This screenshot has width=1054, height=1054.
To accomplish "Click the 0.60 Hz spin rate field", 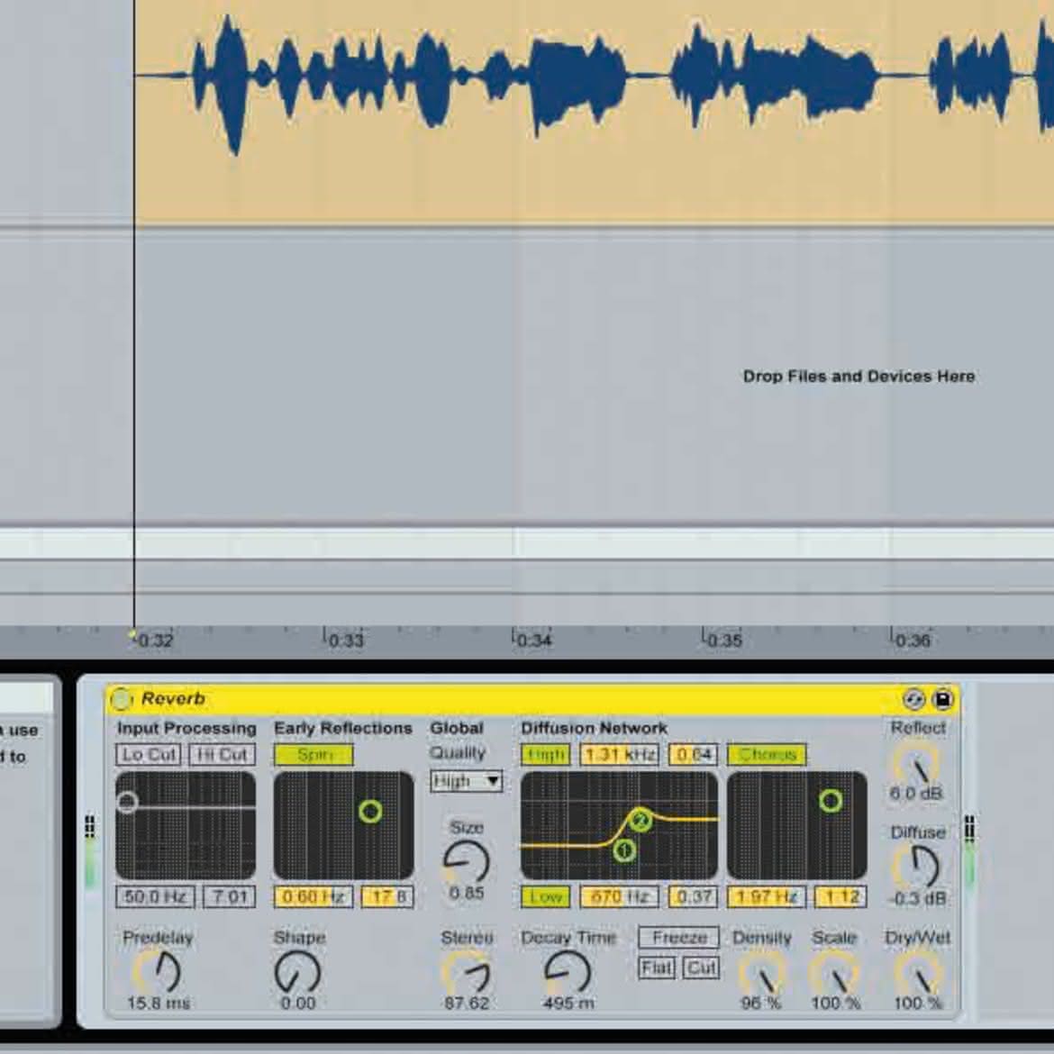I will (313, 896).
